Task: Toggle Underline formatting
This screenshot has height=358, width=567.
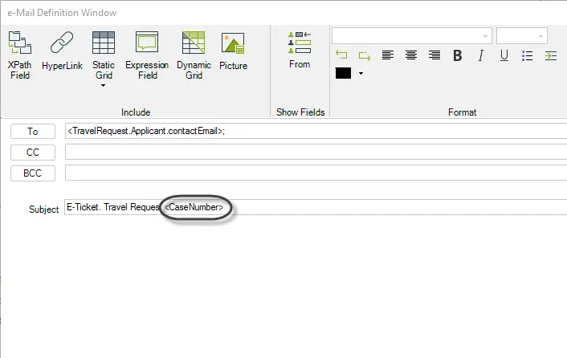Action: [504, 55]
